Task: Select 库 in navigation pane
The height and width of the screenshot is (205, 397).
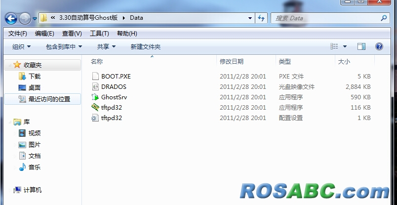Action: click(27, 122)
